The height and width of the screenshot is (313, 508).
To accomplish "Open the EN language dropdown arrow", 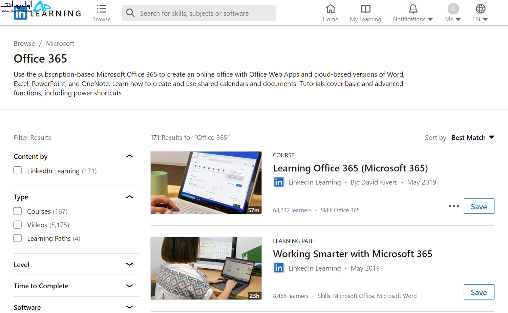I will coord(485,19).
